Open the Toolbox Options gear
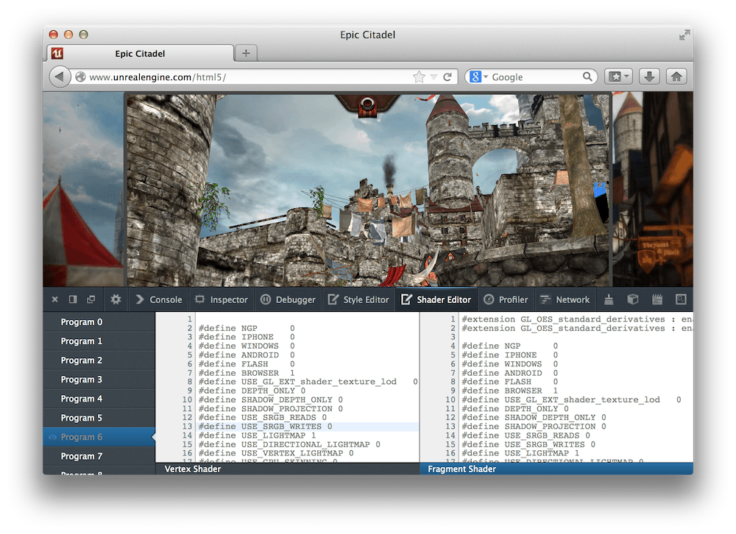Screen dimensions: 736x534 [116, 299]
